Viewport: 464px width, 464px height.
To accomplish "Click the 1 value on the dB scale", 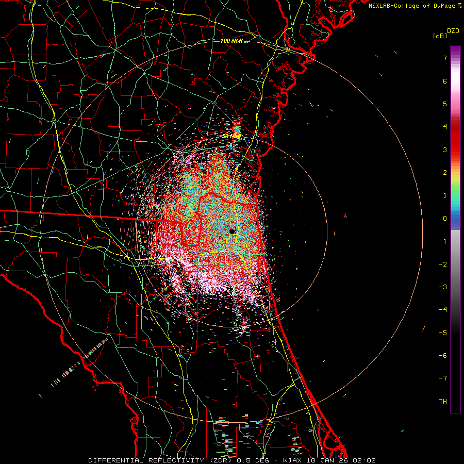I will point(445,195).
